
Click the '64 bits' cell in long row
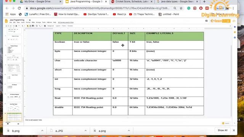pyautogui.click(x=136, y=92)
